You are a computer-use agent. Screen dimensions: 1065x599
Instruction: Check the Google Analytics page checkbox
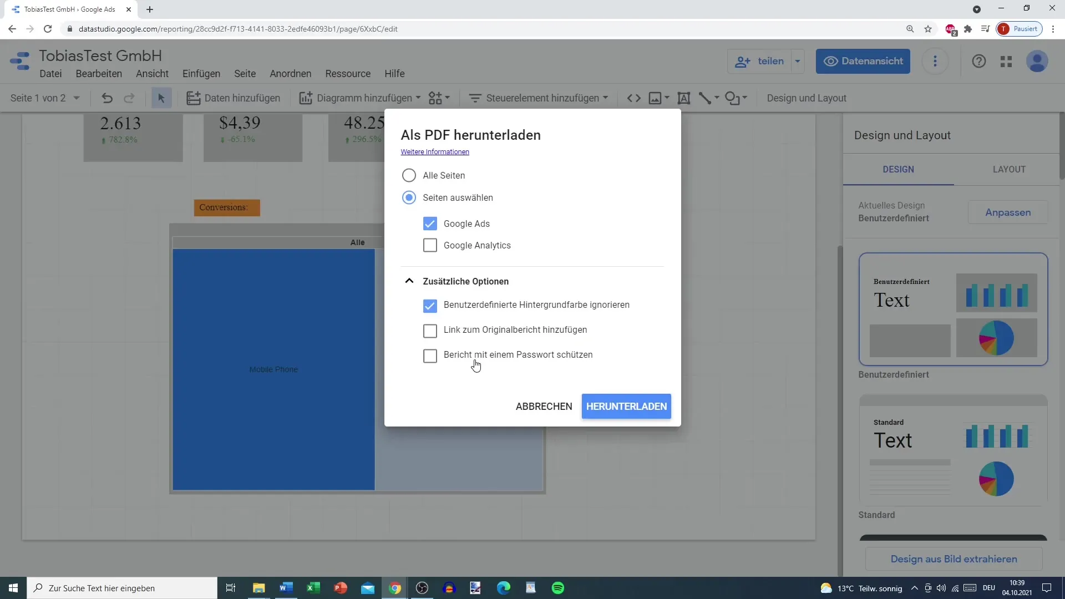(x=430, y=245)
